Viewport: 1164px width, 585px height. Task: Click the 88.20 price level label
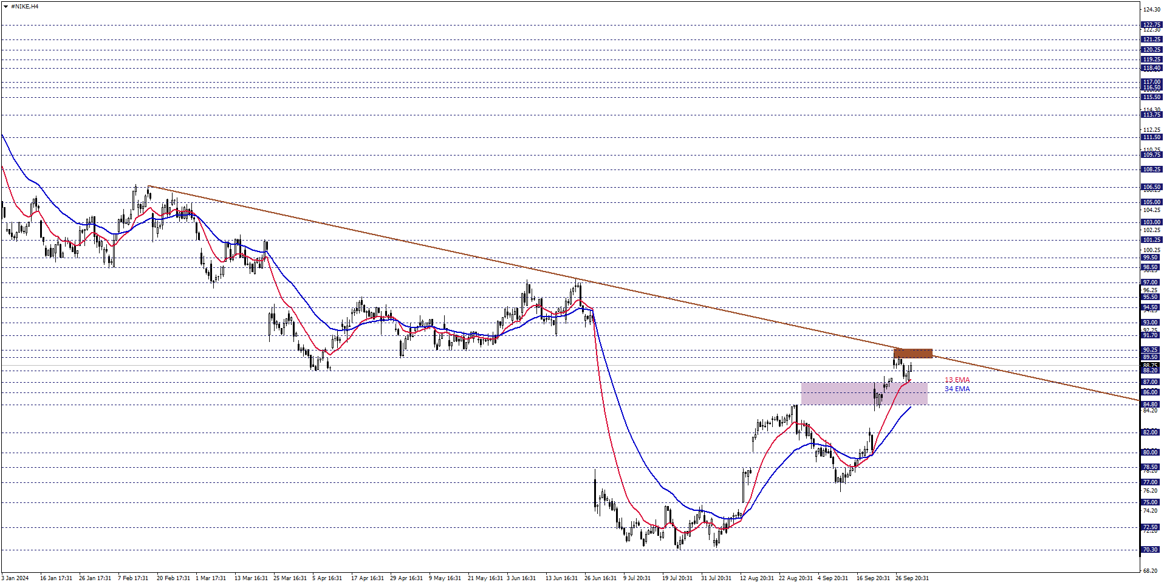1151,371
